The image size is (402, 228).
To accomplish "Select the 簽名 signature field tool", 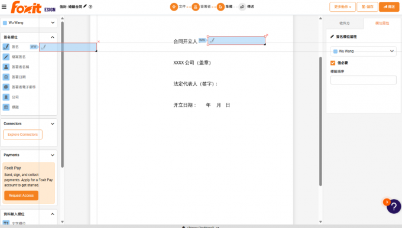I will tap(6, 47).
